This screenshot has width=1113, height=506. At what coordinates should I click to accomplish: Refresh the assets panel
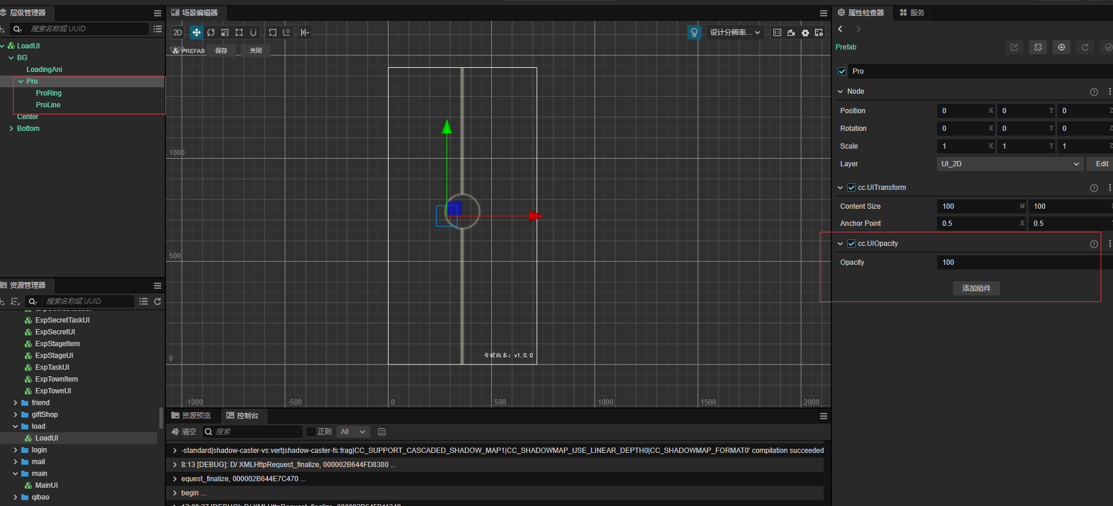[x=158, y=301]
